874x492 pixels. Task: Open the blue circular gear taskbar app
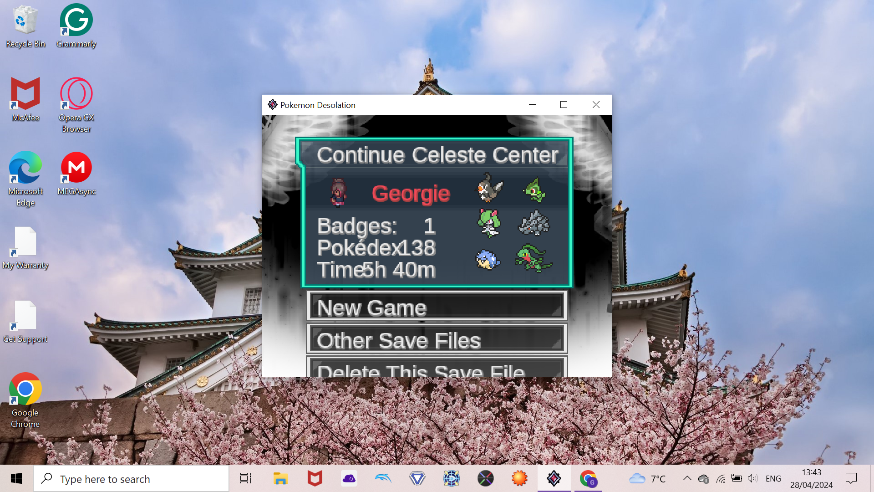(451, 478)
